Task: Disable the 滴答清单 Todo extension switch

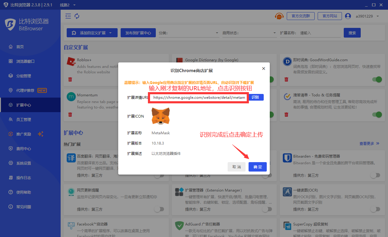Action: click(x=377, y=115)
